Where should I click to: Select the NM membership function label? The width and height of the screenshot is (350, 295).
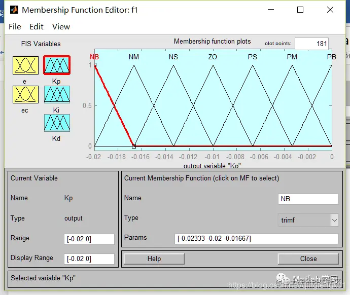click(134, 57)
